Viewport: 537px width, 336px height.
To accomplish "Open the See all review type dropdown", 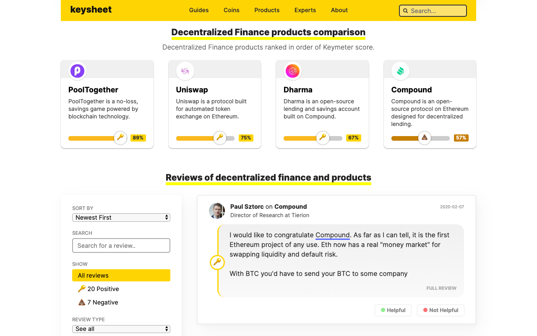I will tap(121, 329).
